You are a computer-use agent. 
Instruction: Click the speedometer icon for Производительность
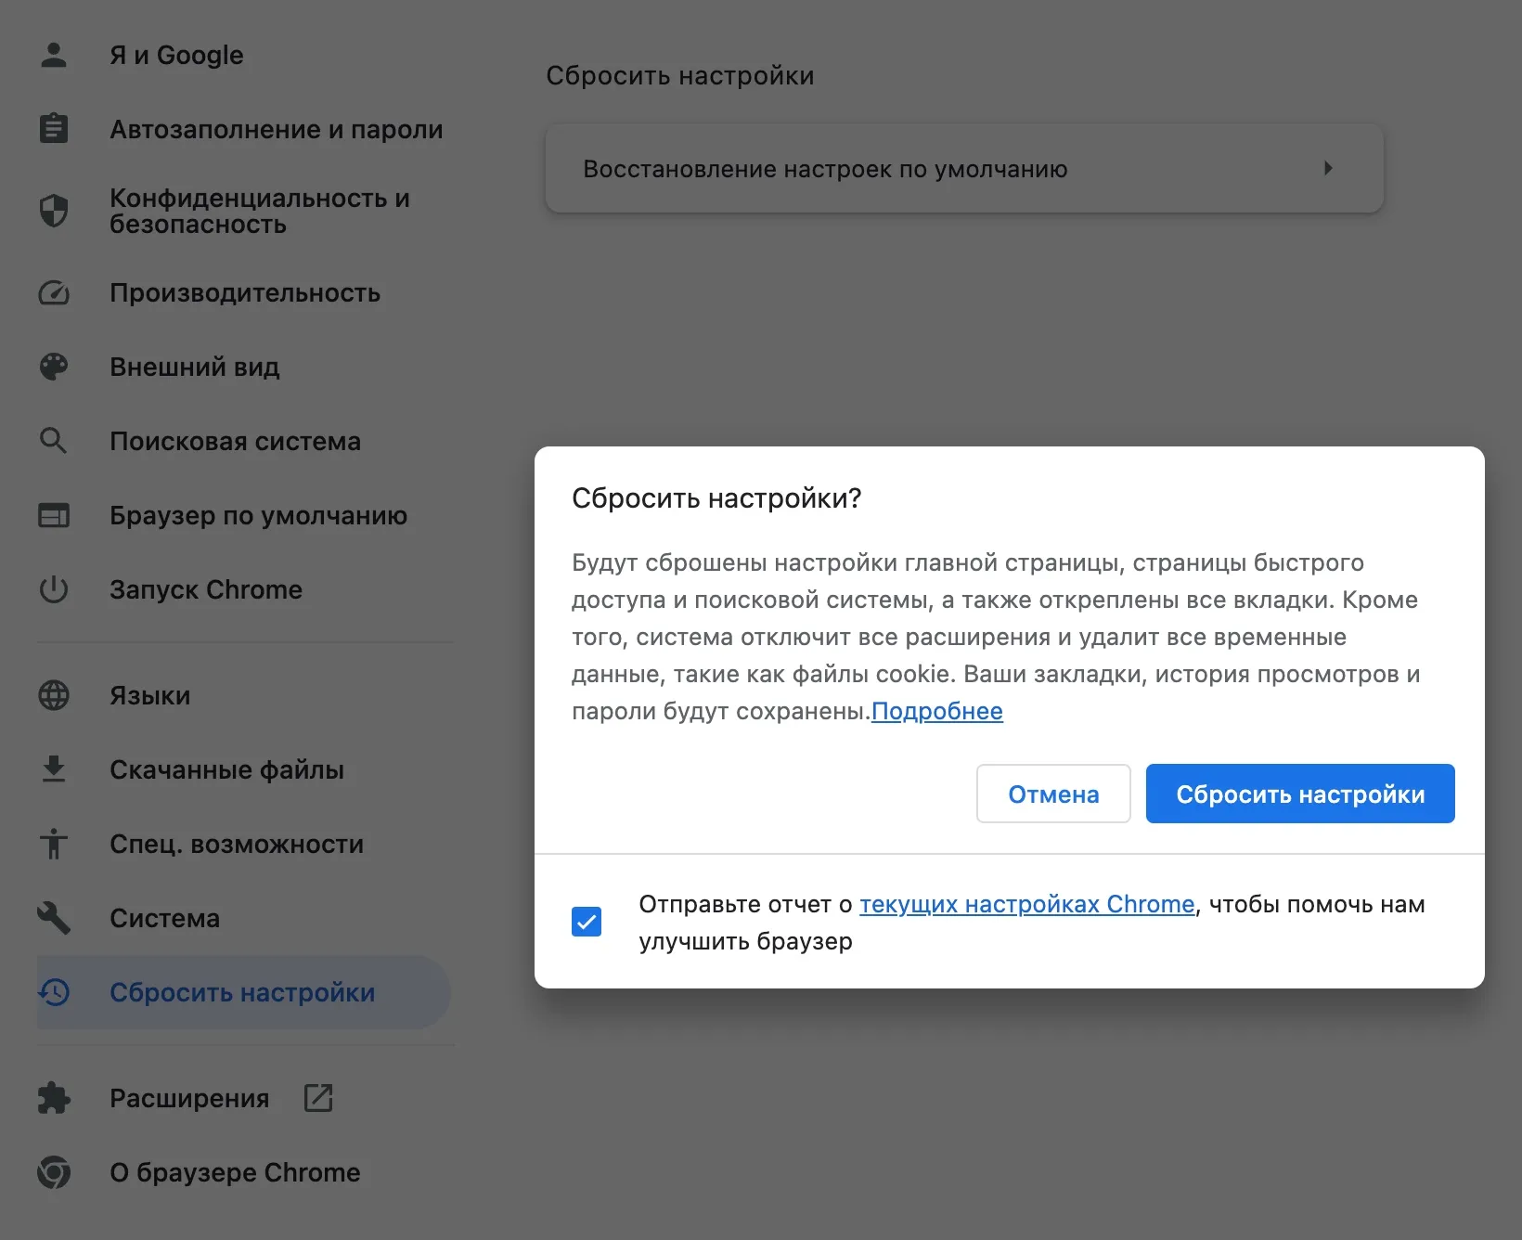coord(54,293)
